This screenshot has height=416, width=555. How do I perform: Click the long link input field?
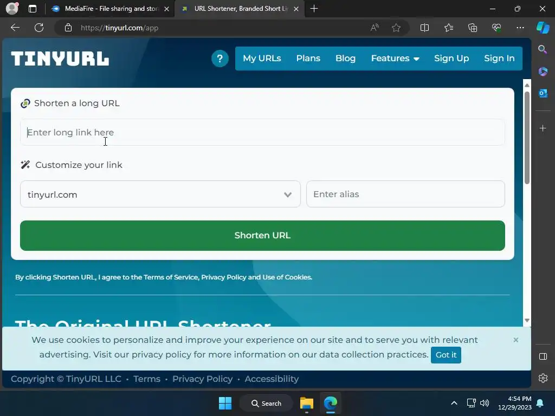pos(262,132)
